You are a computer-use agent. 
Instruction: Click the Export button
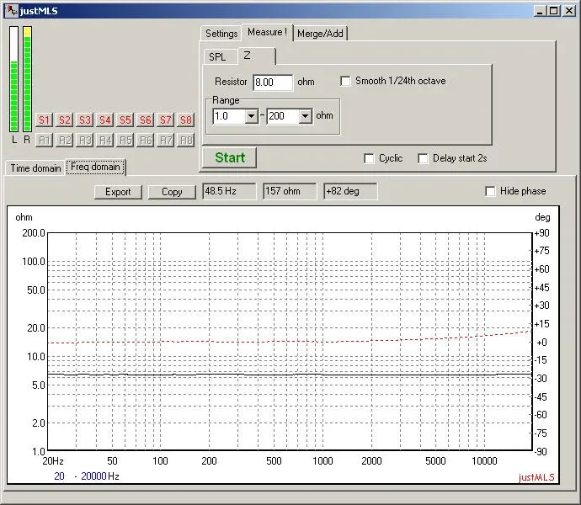(x=118, y=192)
